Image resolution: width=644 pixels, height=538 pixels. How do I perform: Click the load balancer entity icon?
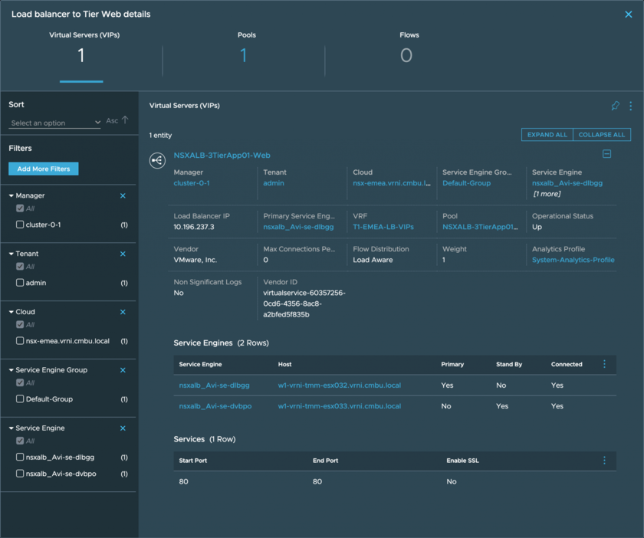coord(157,160)
